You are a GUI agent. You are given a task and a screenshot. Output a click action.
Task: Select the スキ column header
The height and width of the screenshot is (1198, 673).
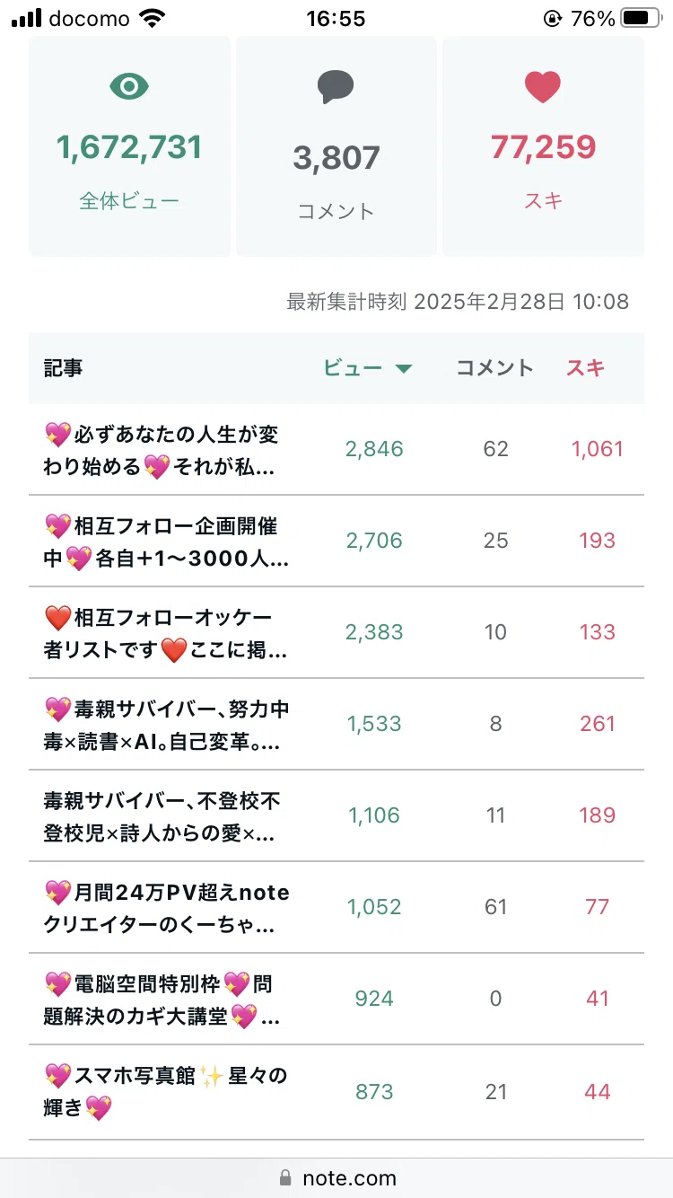coord(585,367)
